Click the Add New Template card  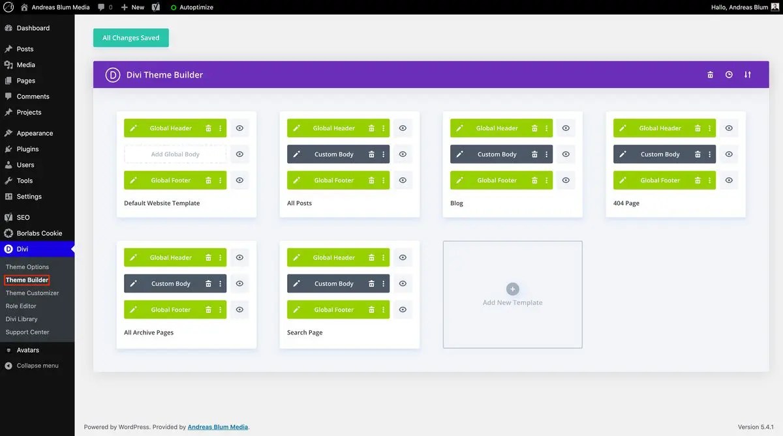(x=513, y=295)
